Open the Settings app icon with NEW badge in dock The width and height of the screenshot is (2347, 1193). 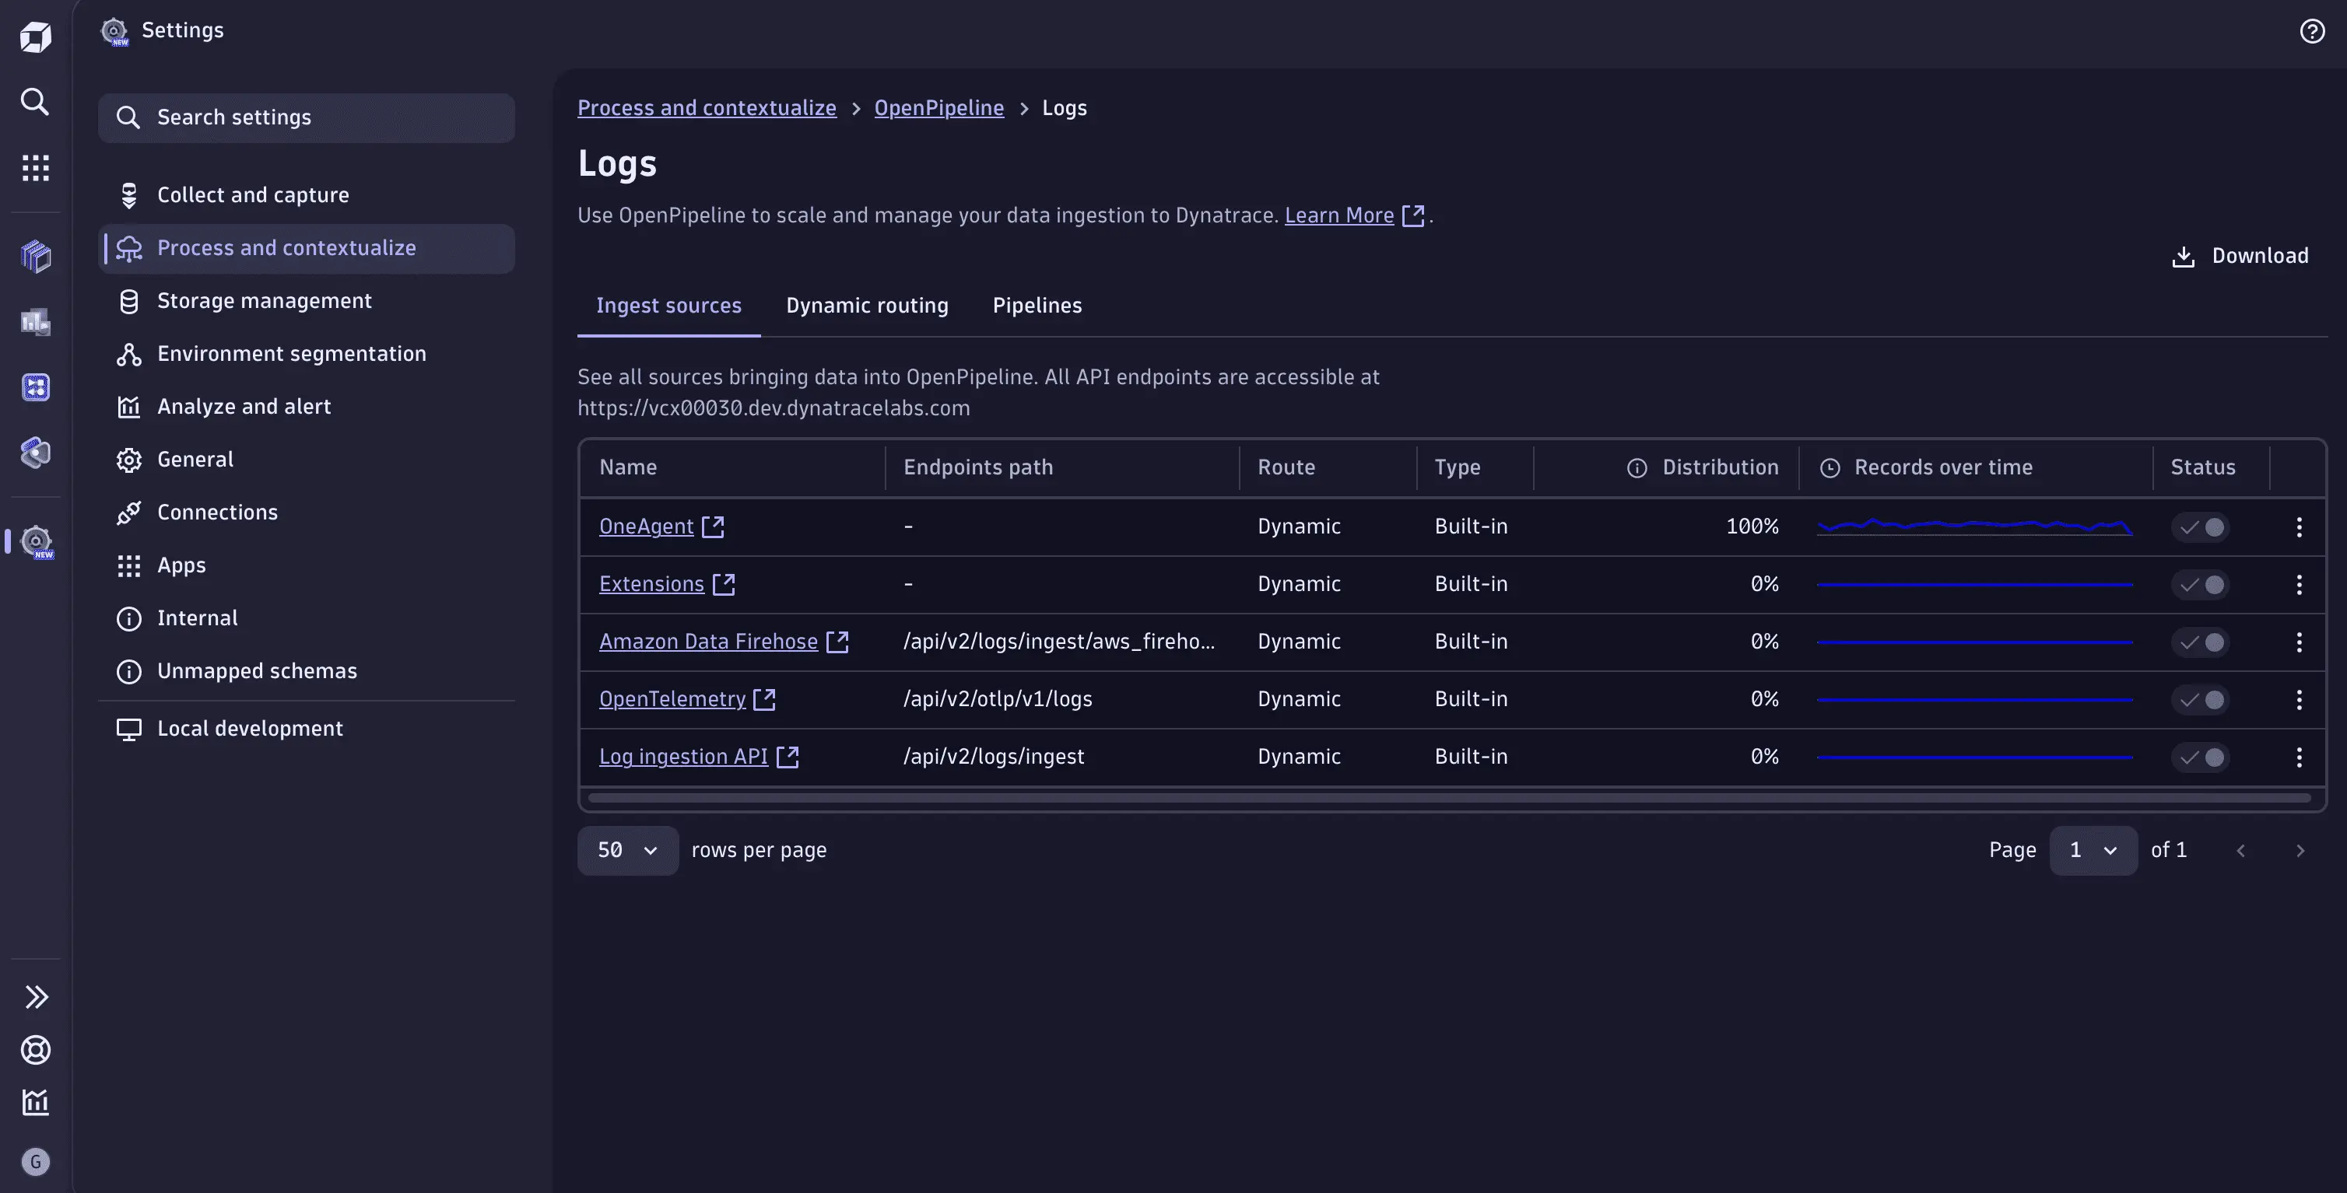(x=37, y=541)
